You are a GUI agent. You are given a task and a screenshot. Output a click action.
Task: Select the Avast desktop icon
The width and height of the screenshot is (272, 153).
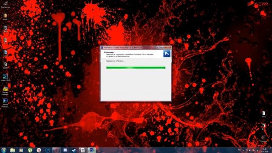pyautogui.click(x=5, y=17)
